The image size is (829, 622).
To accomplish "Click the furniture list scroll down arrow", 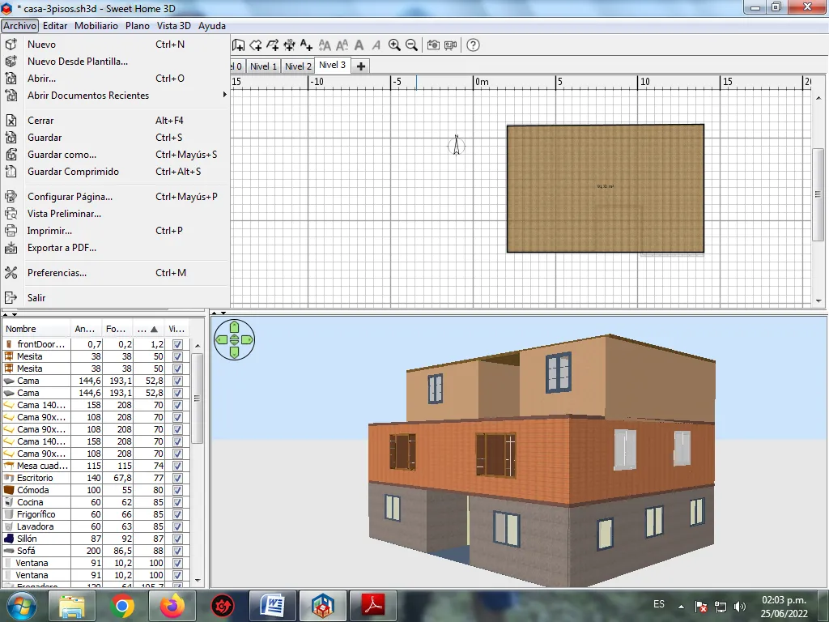I will (198, 580).
